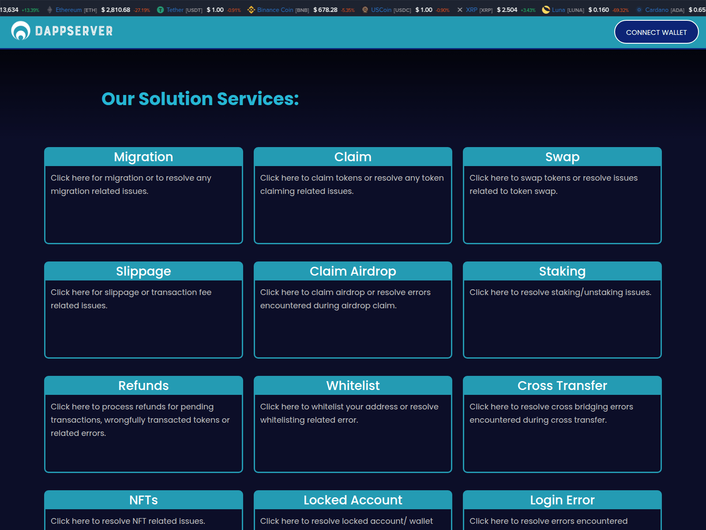Click the Luna -69.32% change value
706x530 pixels.
(x=620, y=10)
